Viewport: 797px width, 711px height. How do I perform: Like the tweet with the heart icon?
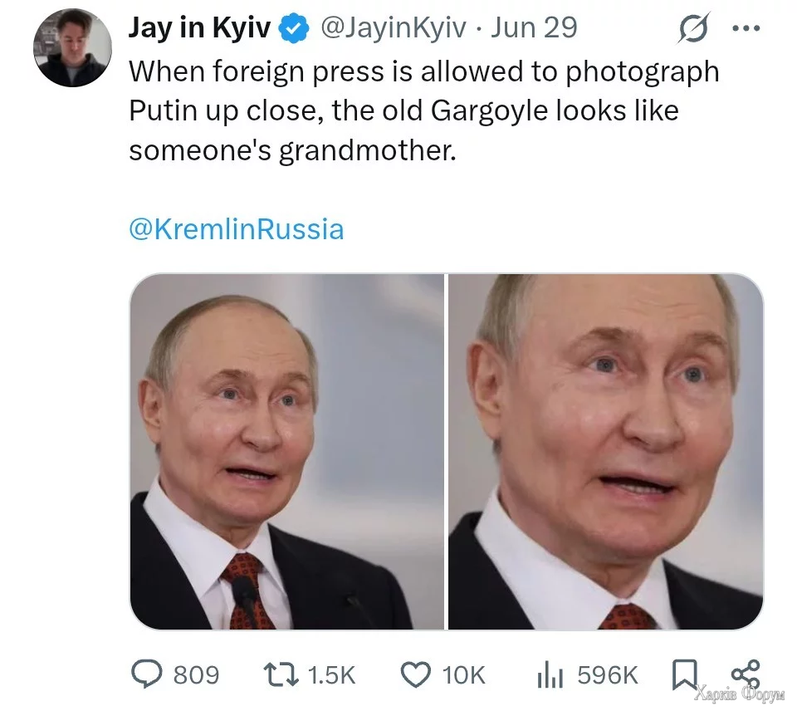click(x=417, y=674)
